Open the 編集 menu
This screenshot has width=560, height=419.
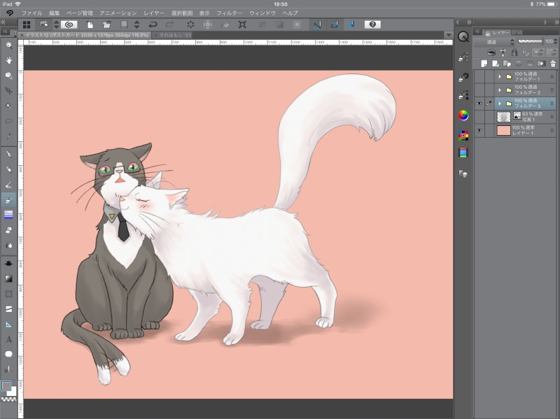tap(55, 13)
